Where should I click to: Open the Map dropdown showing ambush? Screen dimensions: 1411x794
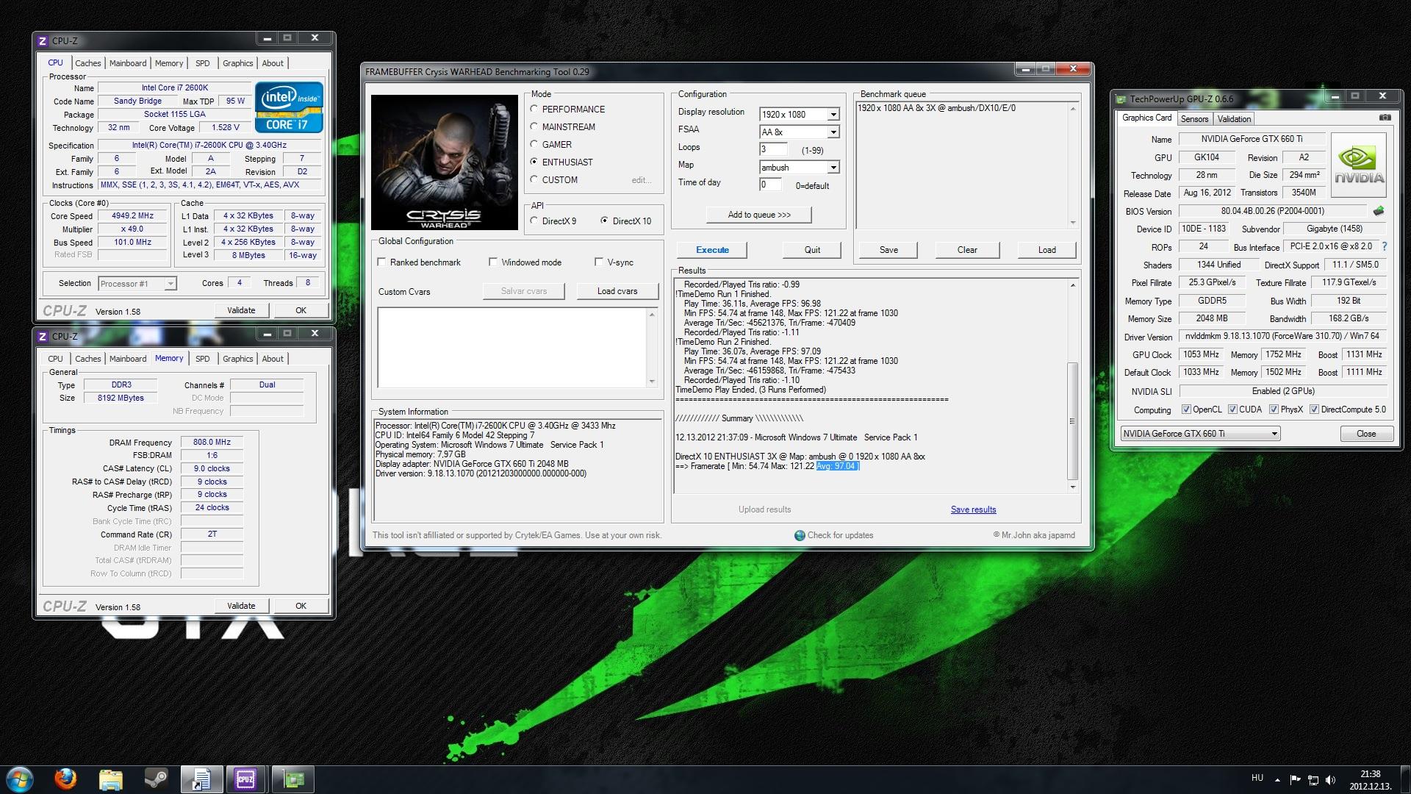pos(833,168)
